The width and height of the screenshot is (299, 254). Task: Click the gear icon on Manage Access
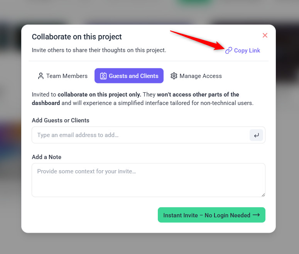pos(174,76)
